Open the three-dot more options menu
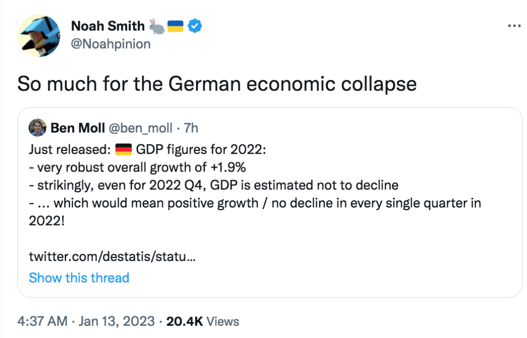527x338 pixels. point(514,26)
